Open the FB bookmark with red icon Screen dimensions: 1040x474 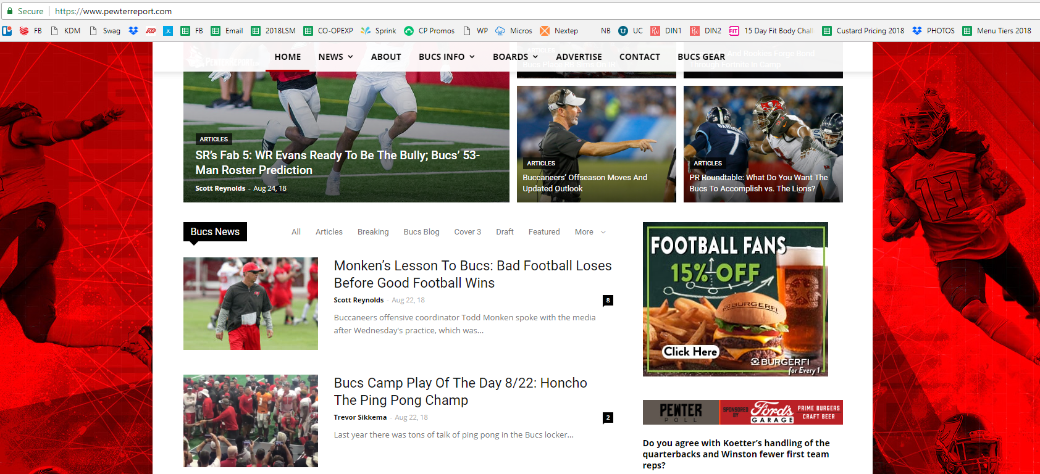tap(31, 30)
